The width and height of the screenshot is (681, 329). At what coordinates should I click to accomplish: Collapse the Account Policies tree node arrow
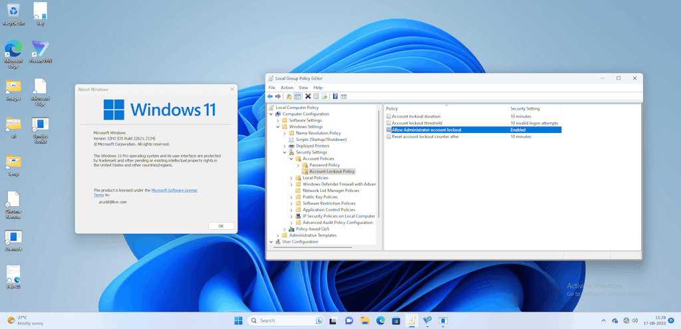(291, 159)
